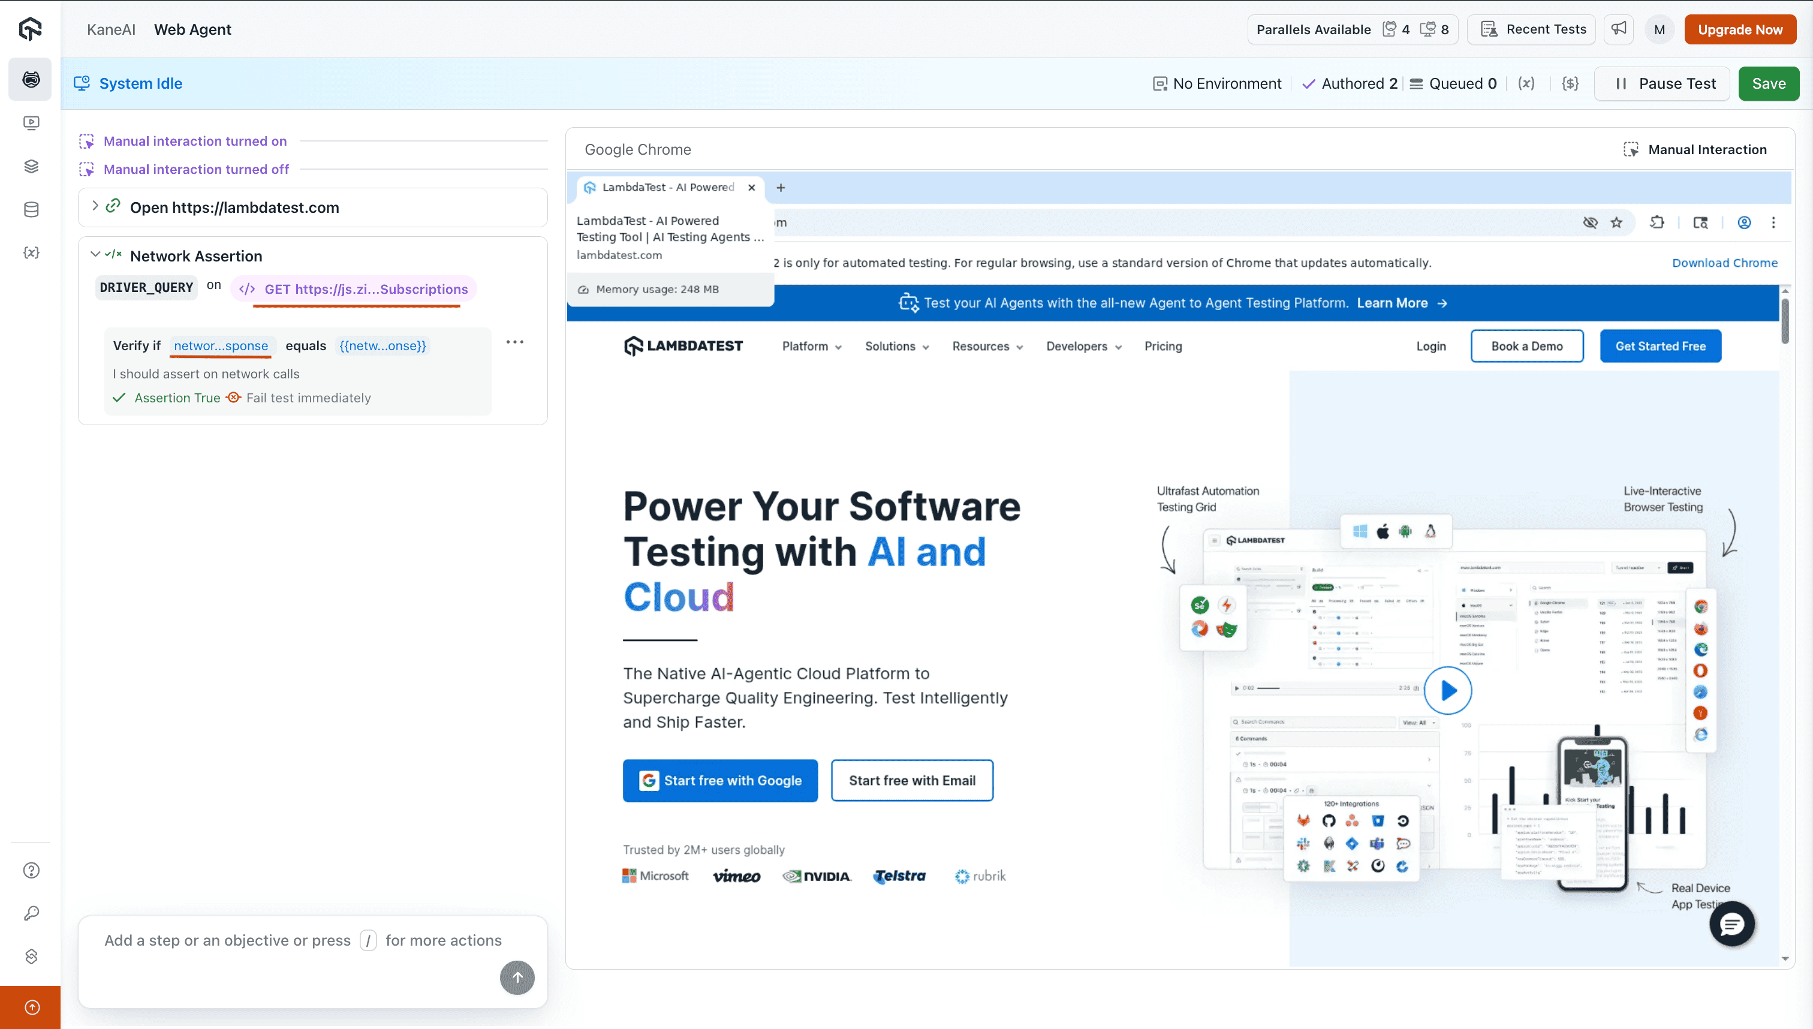The width and height of the screenshot is (1813, 1029).
Task: Select the LambdaTest browser tab
Action: 667,187
